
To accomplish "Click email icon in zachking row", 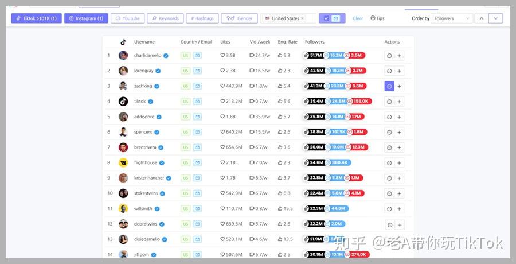I will click(197, 86).
